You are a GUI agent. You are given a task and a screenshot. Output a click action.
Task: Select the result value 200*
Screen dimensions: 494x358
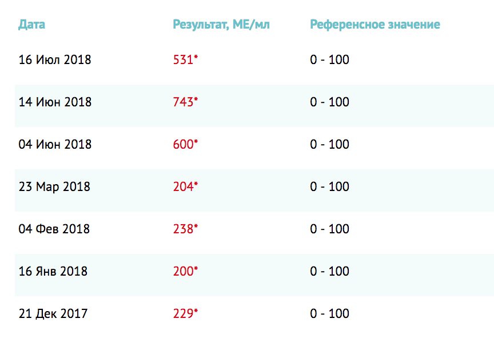point(185,271)
